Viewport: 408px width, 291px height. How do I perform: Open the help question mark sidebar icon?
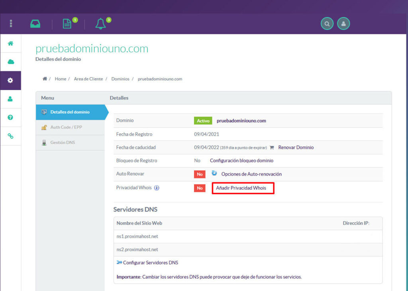[11, 117]
